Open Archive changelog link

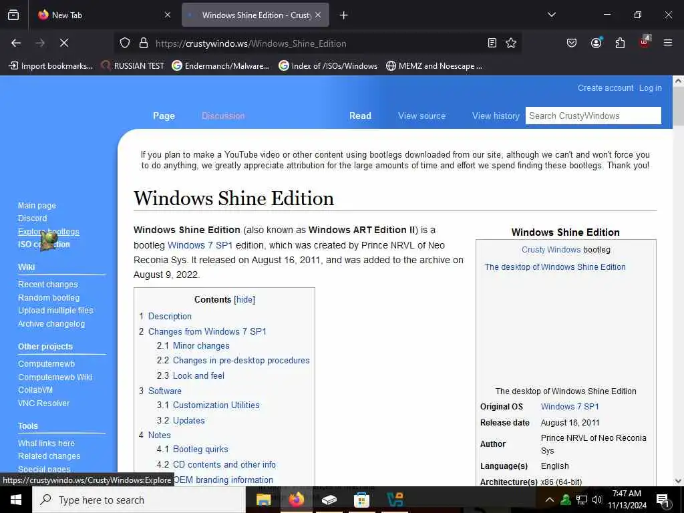point(51,324)
